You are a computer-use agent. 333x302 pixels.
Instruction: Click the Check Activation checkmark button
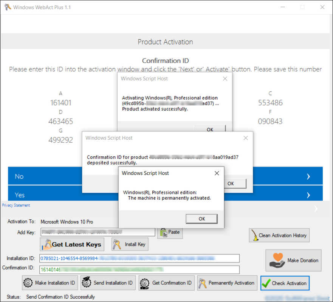tap(285, 283)
